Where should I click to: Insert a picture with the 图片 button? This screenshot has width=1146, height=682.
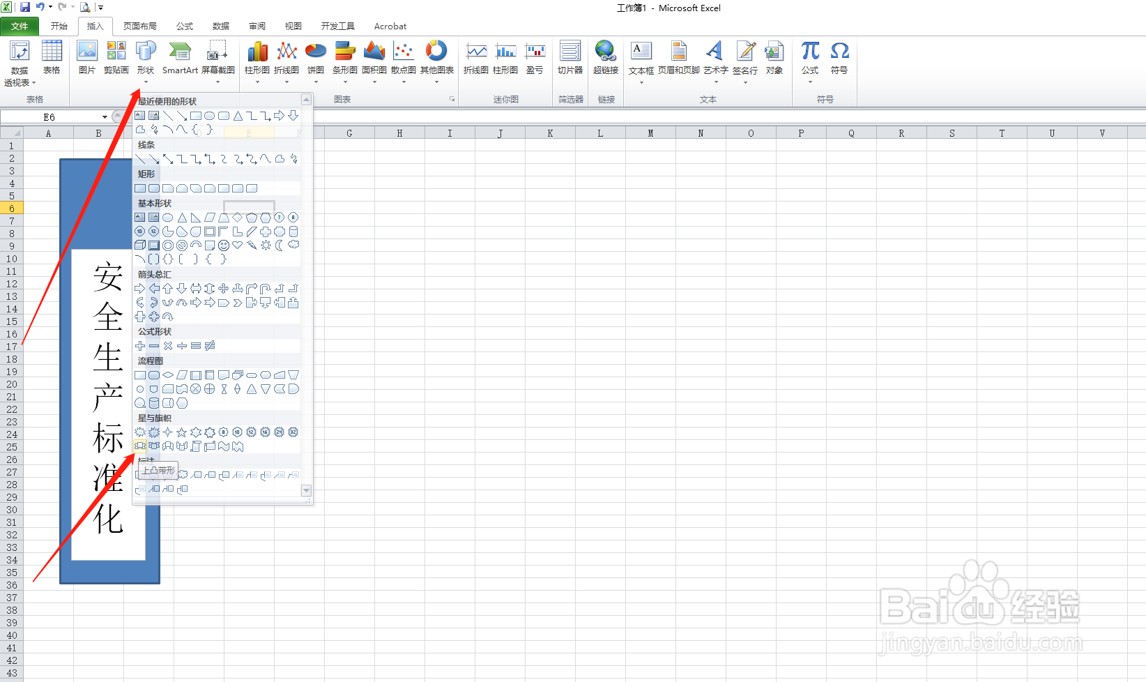point(87,58)
